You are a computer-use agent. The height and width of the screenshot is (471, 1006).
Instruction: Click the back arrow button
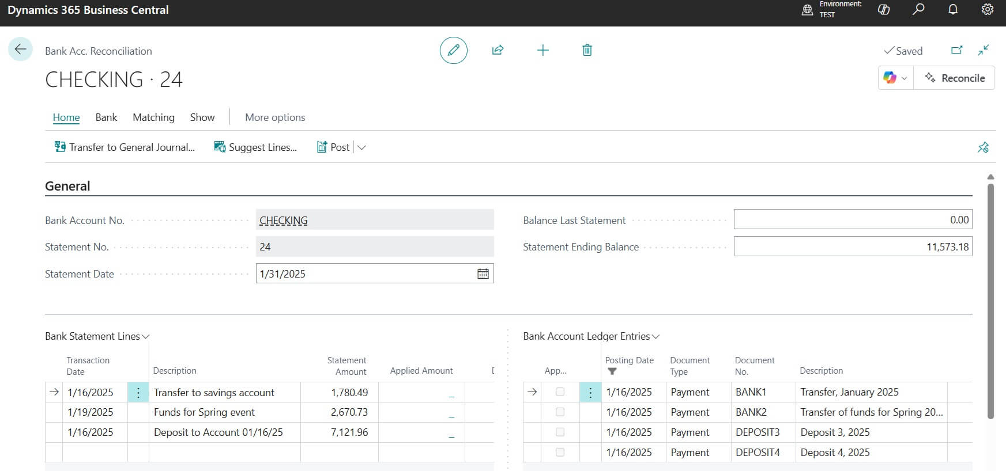pyautogui.click(x=20, y=50)
